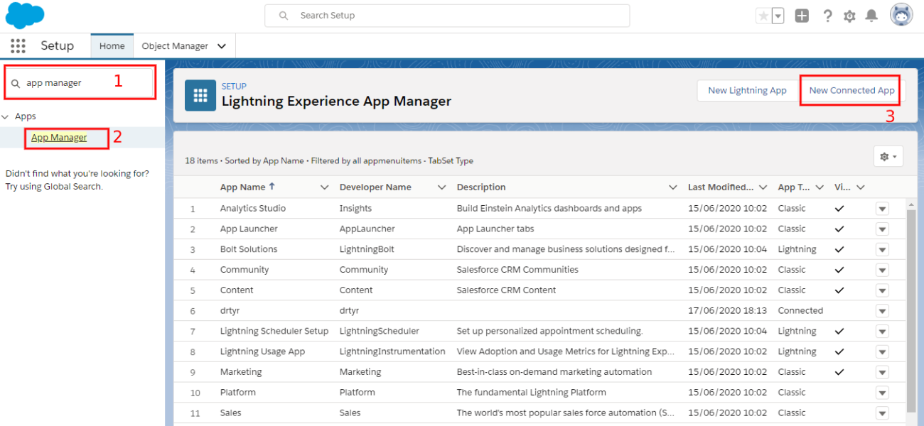Open the App Launcher waffle icon
Screen dimensions: 924x426
[x=18, y=45]
